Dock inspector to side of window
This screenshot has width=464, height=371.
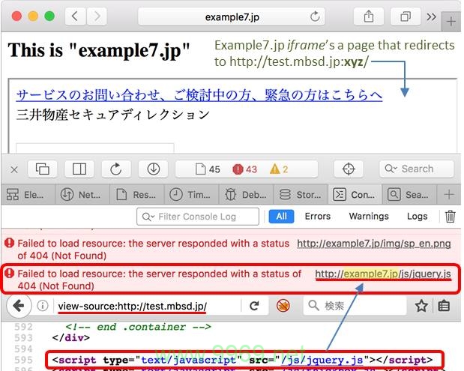(x=79, y=169)
